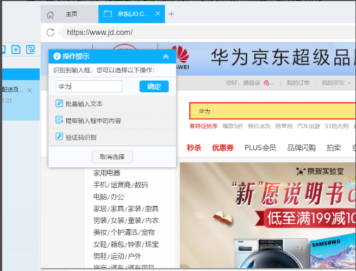Image resolution: width=356 pixels, height=271 pixels.
Task: Expand the 我的京东 dropdown
Action: click(x=336, y=83)
